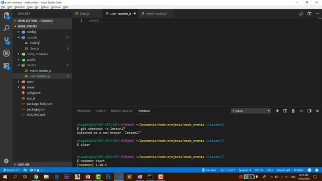This screenshot has height=181, width=322.
Task: Change encoding via UTF-8 status item
Action: click(259, 170)
